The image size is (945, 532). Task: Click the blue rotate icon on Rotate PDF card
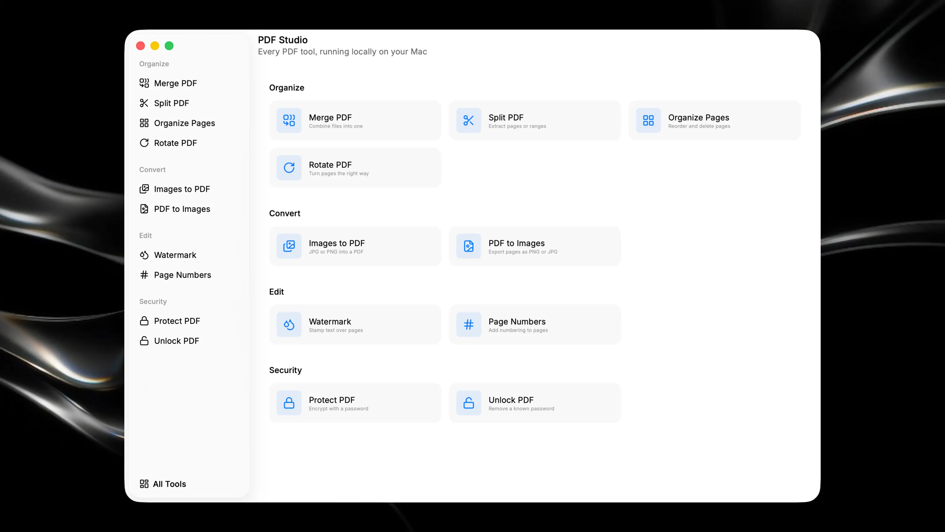pyautogui.click(x=289, y=167)
